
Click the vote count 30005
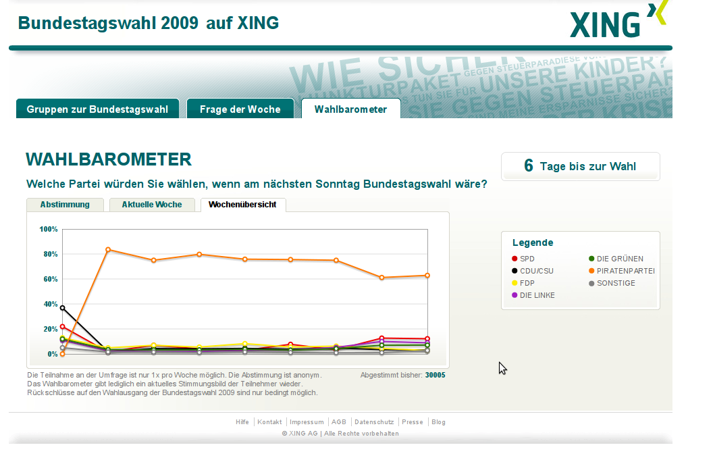click(435, 375)
